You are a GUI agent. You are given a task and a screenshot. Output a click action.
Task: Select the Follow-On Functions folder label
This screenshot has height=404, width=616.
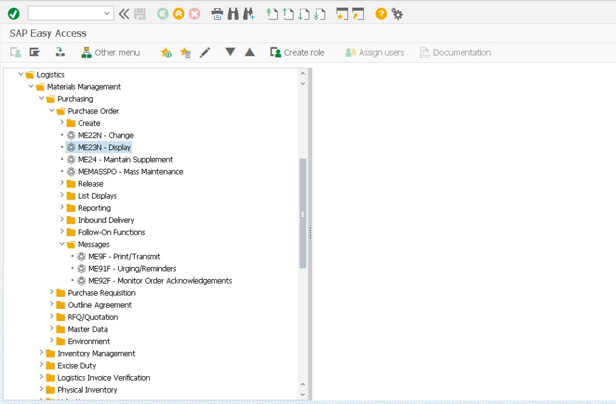tap(112, 232)
